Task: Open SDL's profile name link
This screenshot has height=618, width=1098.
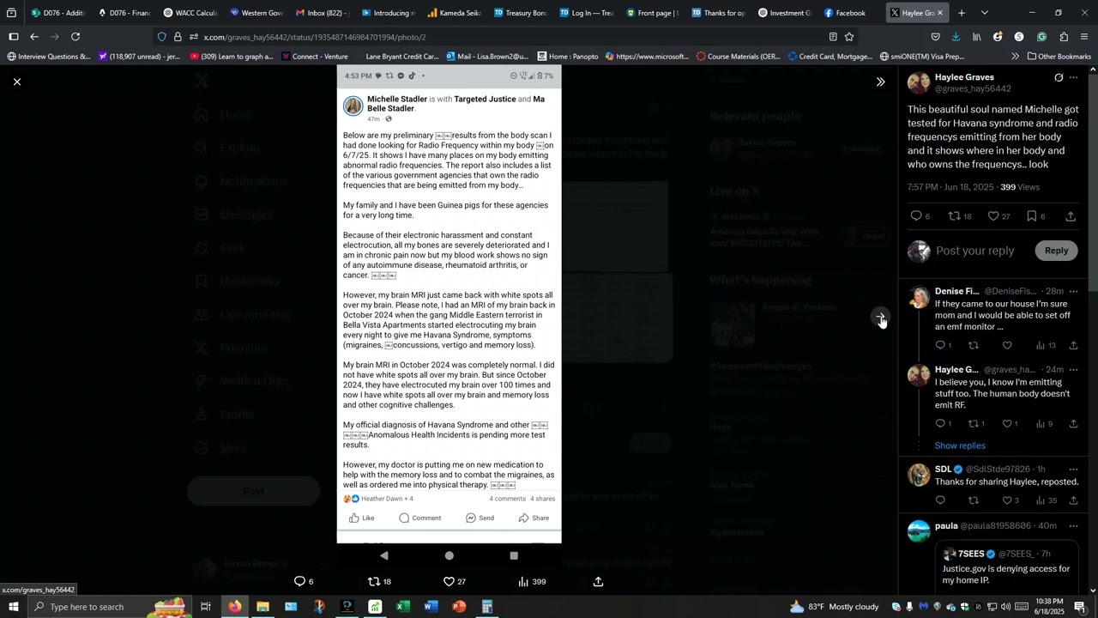Action: pos(943,470)
